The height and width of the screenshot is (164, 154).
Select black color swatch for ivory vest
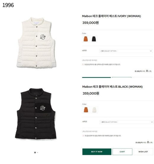[x=94, y=39]
